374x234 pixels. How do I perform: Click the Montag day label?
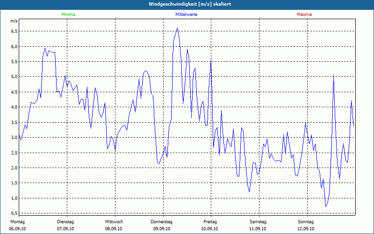coord(17,222)
